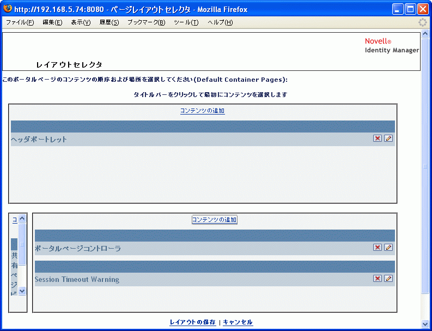Delete the Session Timeout Warning portlet
Viewport: 432px width, 331px height.
click(377, 279)
